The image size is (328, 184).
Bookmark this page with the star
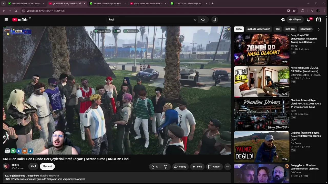[294, 11]
